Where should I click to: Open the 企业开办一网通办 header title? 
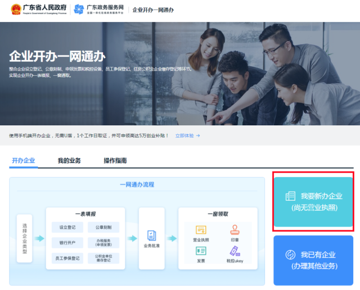point(153,10)
